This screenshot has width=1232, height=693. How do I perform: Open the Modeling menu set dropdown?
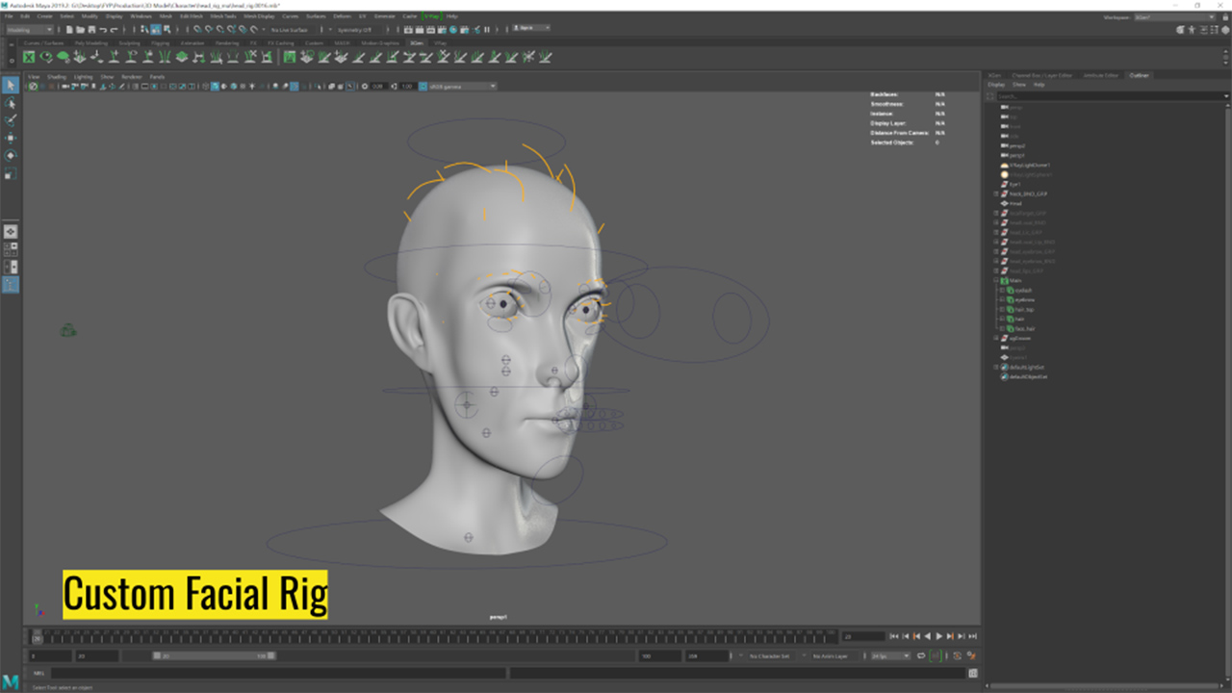coord(29,30)
